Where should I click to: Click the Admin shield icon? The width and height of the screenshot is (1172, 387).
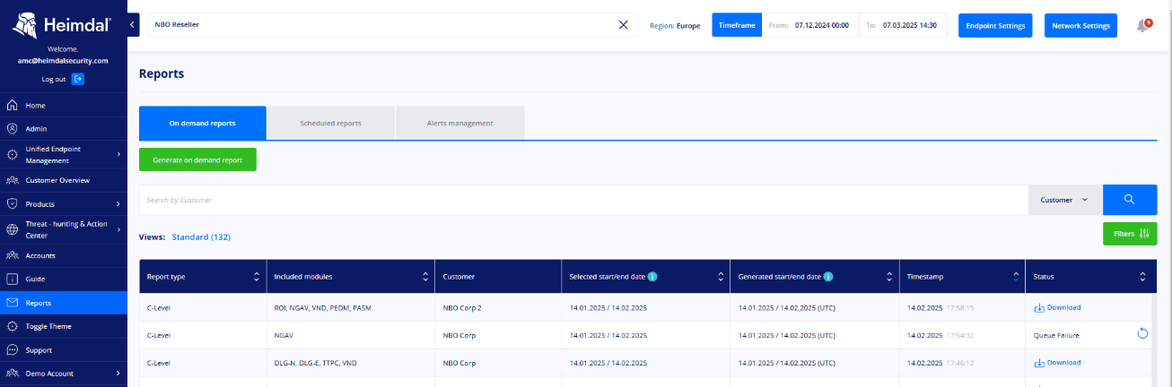[x=13, y=128]
